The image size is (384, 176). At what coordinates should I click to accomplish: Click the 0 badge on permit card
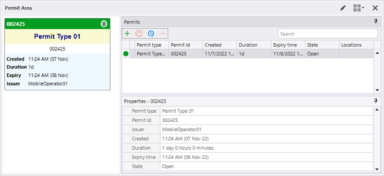104,24
